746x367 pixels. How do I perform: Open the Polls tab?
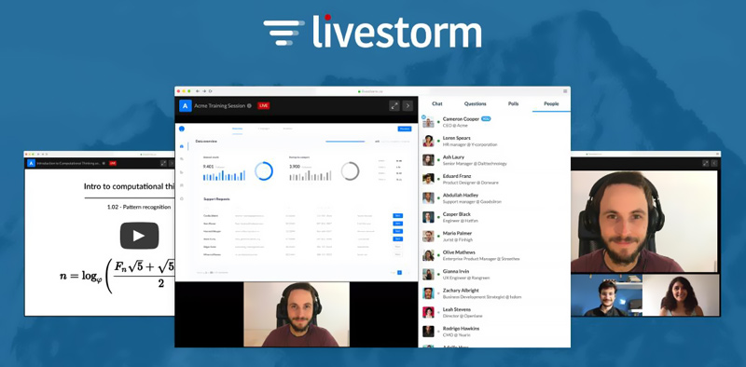[513, 103]
